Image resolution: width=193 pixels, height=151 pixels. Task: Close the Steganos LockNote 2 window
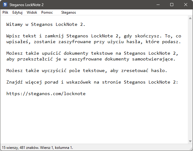point(186,5)
